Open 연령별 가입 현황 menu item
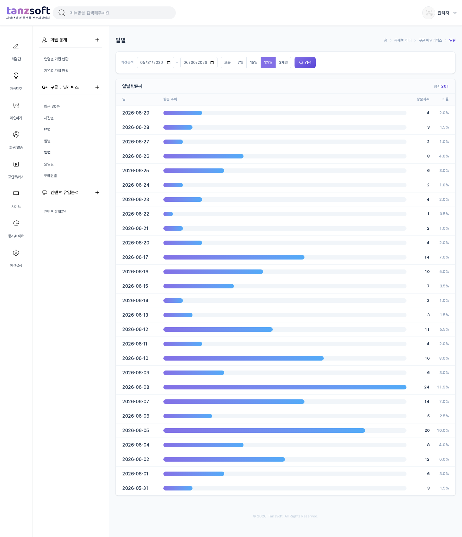 (56, 59)
